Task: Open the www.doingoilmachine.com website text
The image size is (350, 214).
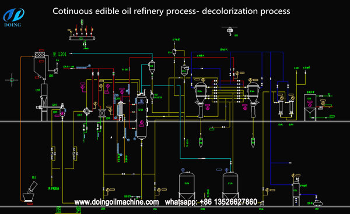Action: click(117, 202)
